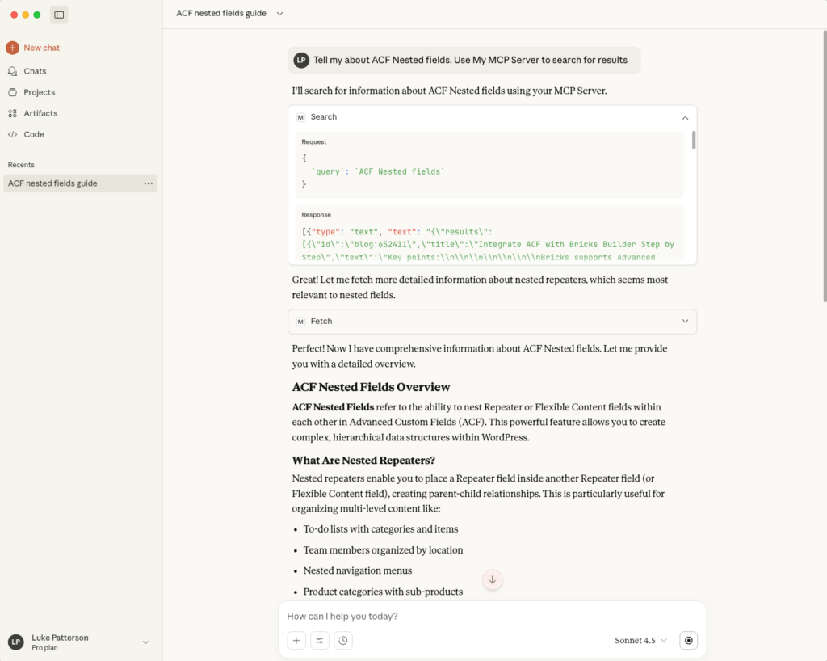
Task: Open options menu for ACF nested fields chat
Action: pos(148,183)
